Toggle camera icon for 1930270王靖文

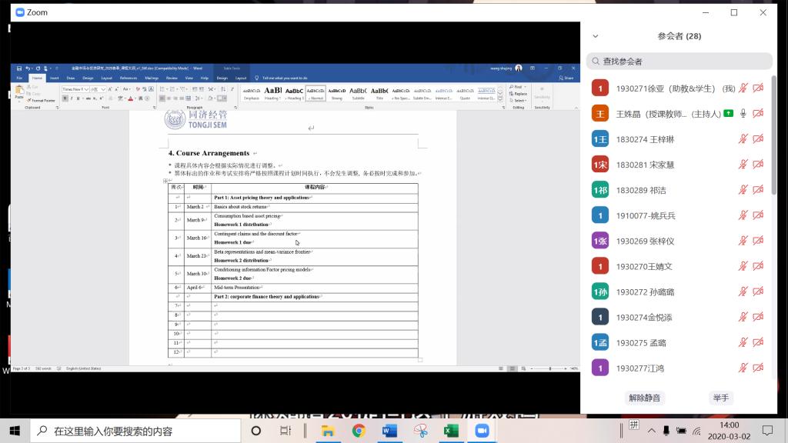pyautogui.click(x=758, y=266)
